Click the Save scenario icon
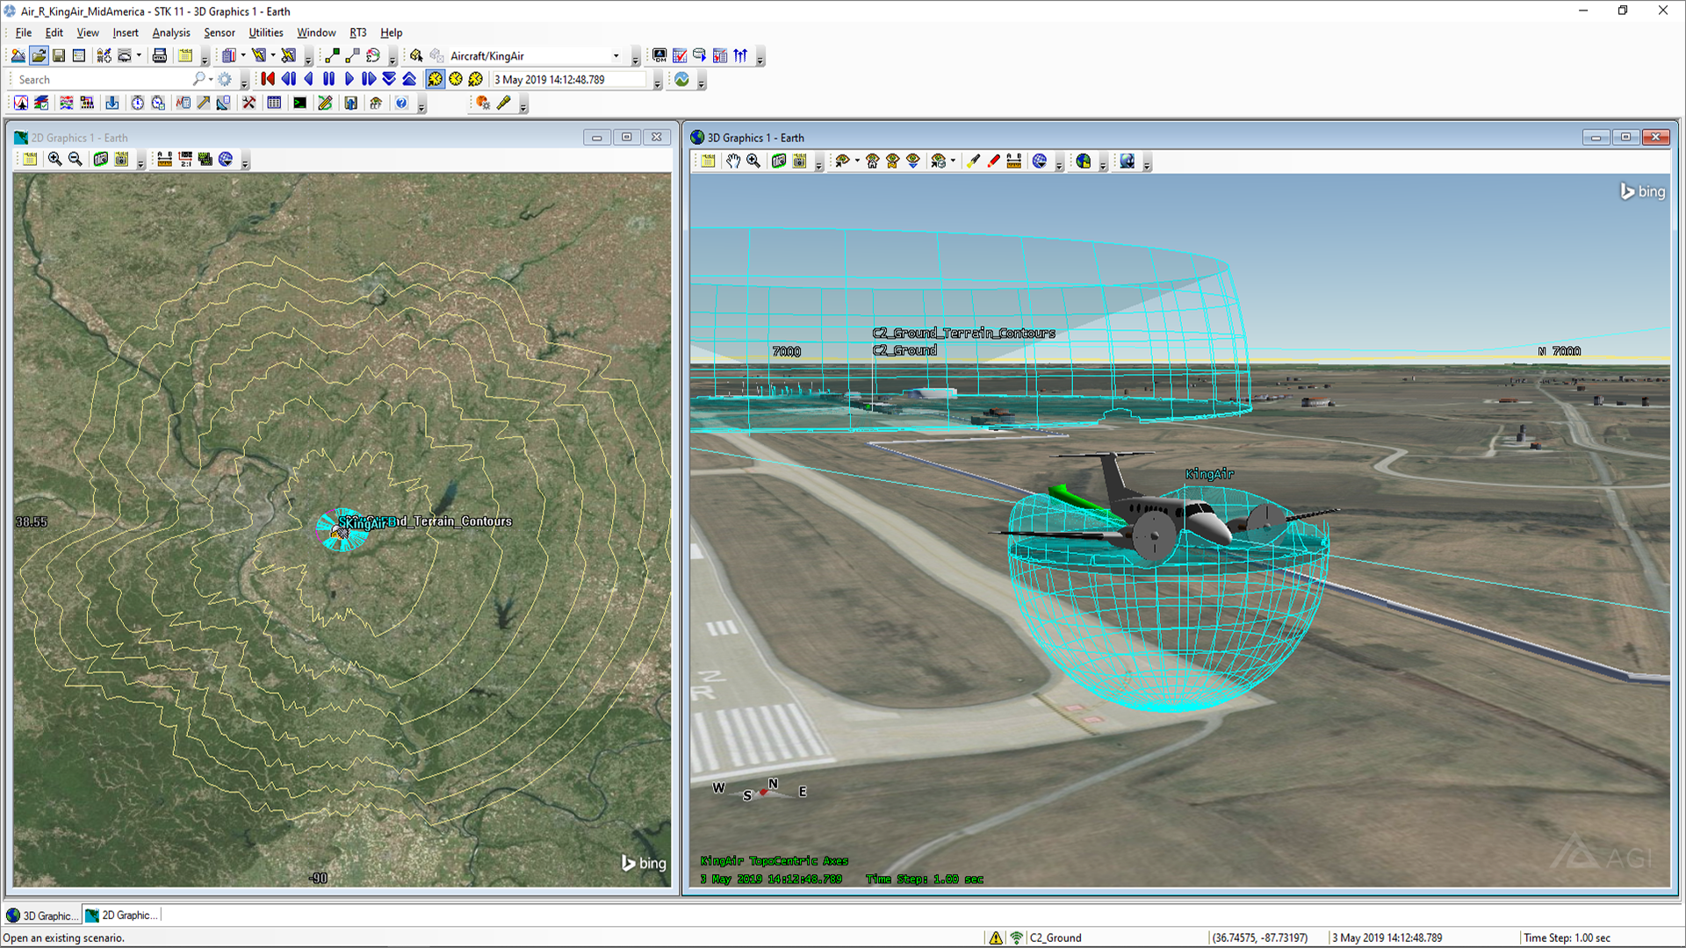This screenshot has height=948, width=1686. coord(59,55)
